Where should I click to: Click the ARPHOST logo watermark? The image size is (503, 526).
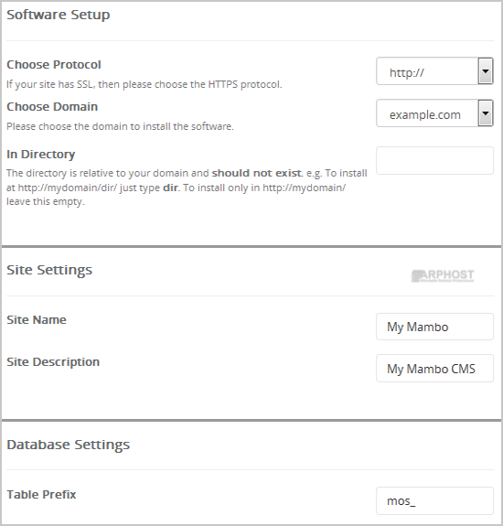[443, 275]
